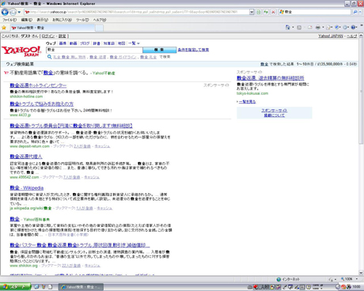Open the 敷金 - Wikipedia result

(27, 188)
